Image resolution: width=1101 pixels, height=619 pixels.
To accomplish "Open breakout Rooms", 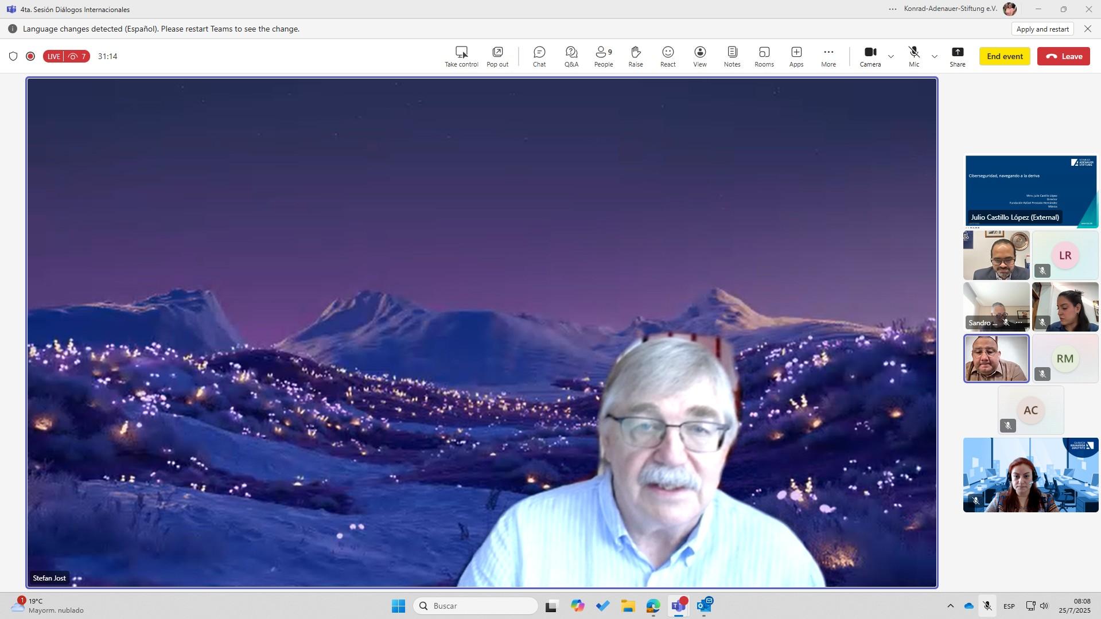I will click(764, 56).
